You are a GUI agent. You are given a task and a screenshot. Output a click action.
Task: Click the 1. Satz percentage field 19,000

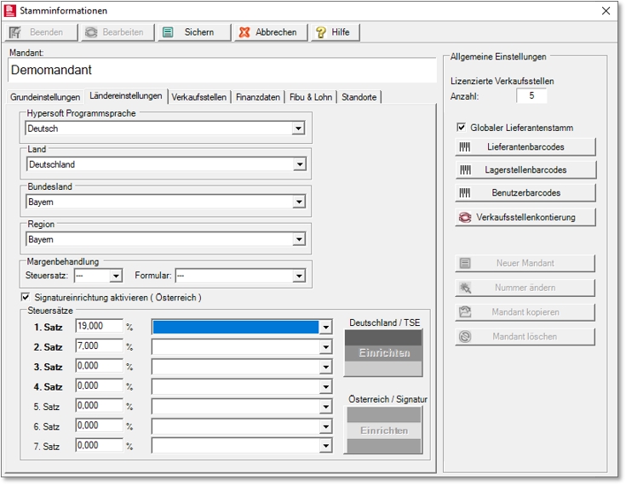tap(99, 326)
